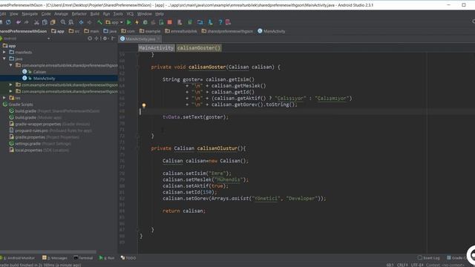
Task: Open the Navigate menu
Action: coord(30,14)
